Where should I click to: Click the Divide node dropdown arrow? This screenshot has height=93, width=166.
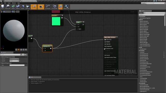click(x=51, y=46)
